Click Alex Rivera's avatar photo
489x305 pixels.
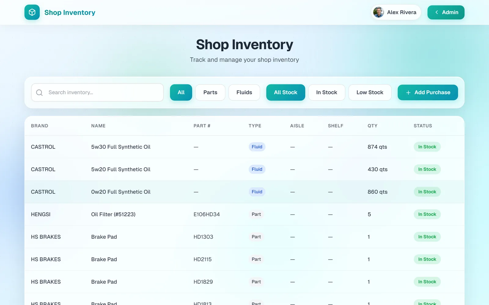click(378, 12)
